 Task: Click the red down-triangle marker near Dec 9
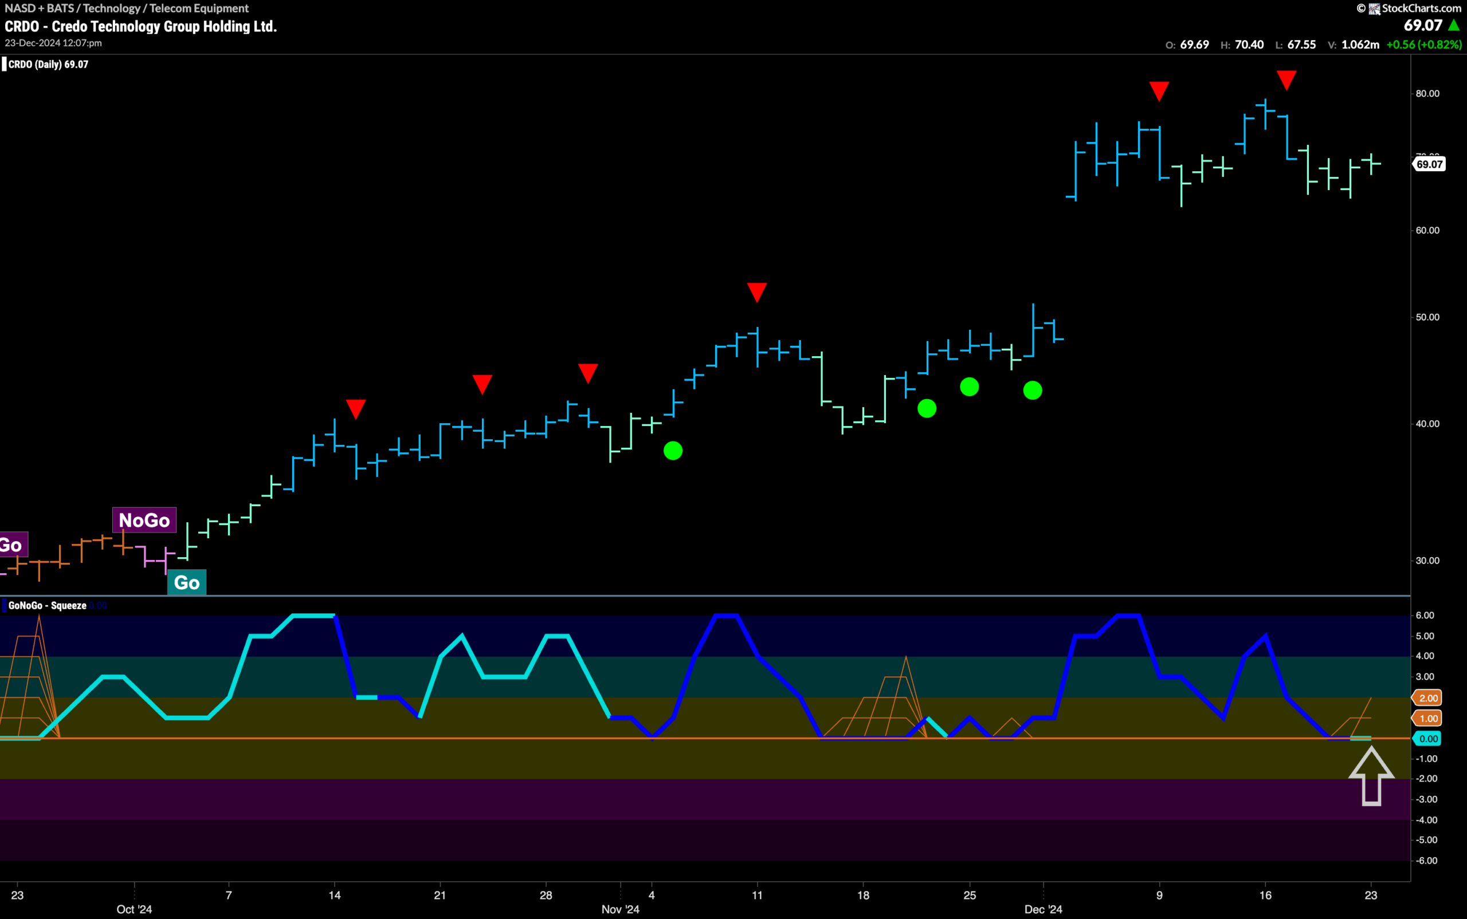tap(1159, 91)
